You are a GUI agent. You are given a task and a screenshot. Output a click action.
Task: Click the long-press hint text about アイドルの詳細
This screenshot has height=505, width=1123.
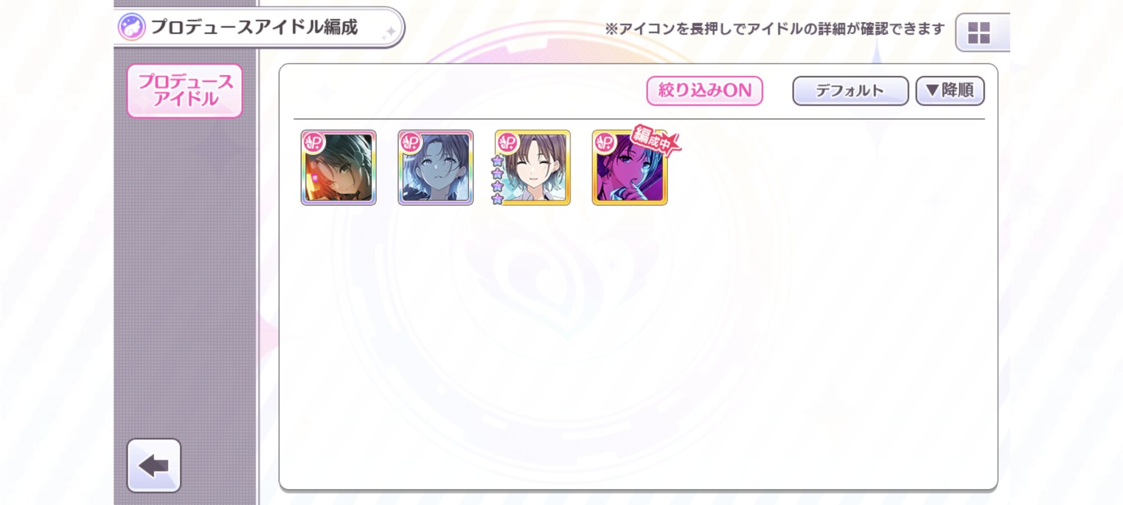[x=775, y=29]
